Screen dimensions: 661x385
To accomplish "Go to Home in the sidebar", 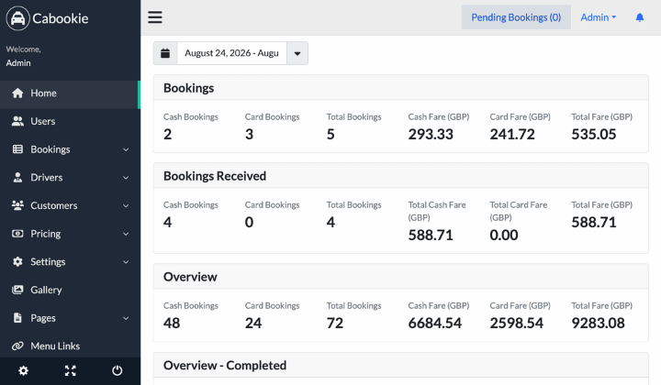I will coord(70,93).
